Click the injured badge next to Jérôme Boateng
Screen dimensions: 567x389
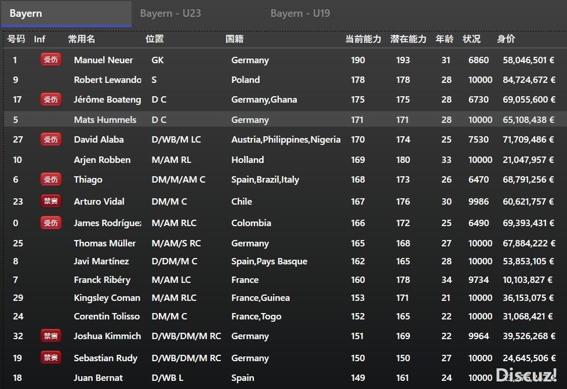(x=50, y=99)
